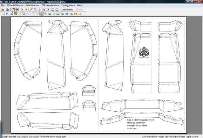Click the anchor icon
The width and height of the screenshot is (203, 138).
(39, 10)
